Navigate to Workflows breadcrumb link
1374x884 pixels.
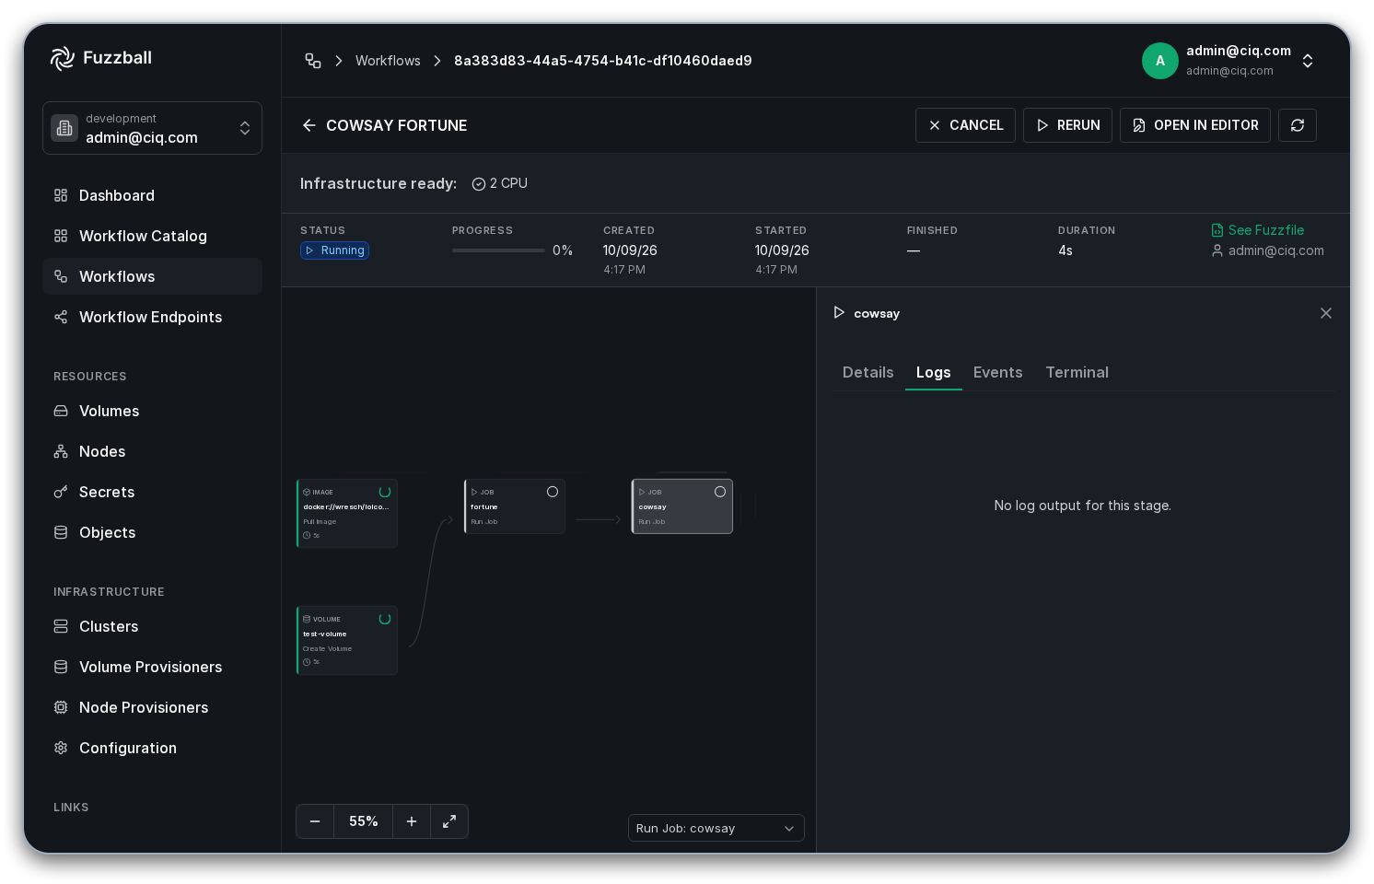(388, 61)
